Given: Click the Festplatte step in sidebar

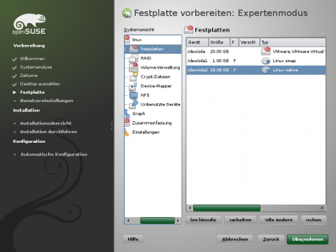Looking at the screenshot, I should 32,92.
